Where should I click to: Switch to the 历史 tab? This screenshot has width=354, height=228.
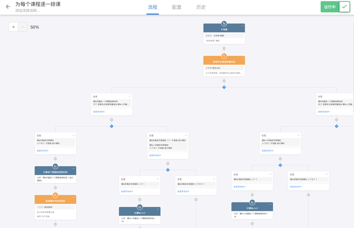[201, 7]
